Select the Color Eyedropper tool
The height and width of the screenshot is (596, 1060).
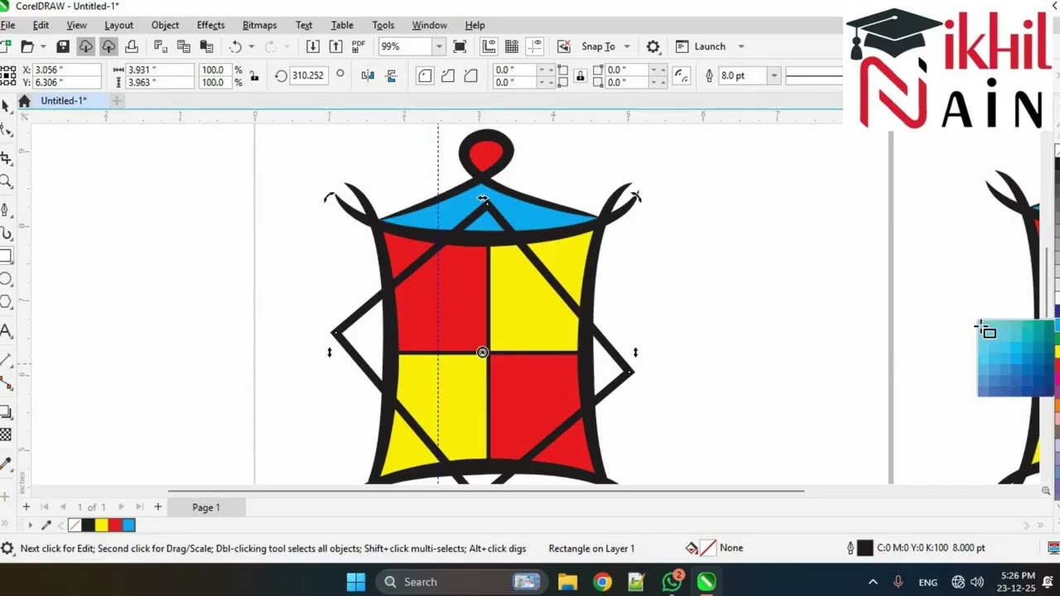coord(6,464)
